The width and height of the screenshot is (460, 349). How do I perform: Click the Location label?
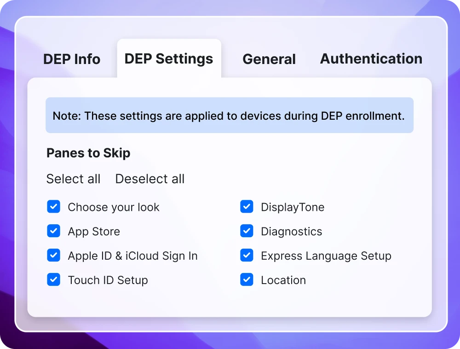(x=283, y=280)
